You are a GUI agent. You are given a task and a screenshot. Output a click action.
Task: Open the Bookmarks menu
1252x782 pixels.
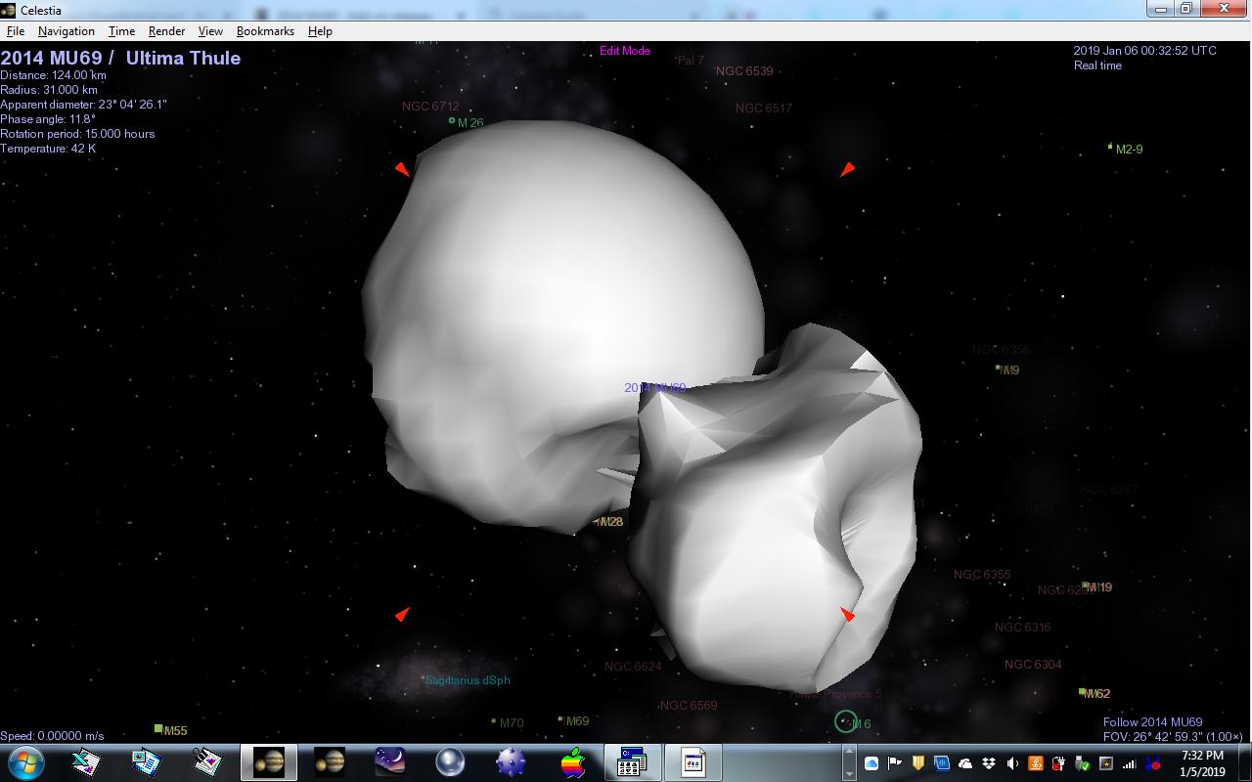265,31
